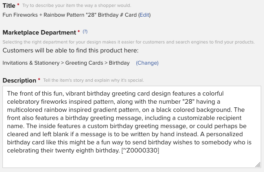Grab the description box resize handle
The image size is (264, 172).
pyautogui.click(x=258, y=165)
